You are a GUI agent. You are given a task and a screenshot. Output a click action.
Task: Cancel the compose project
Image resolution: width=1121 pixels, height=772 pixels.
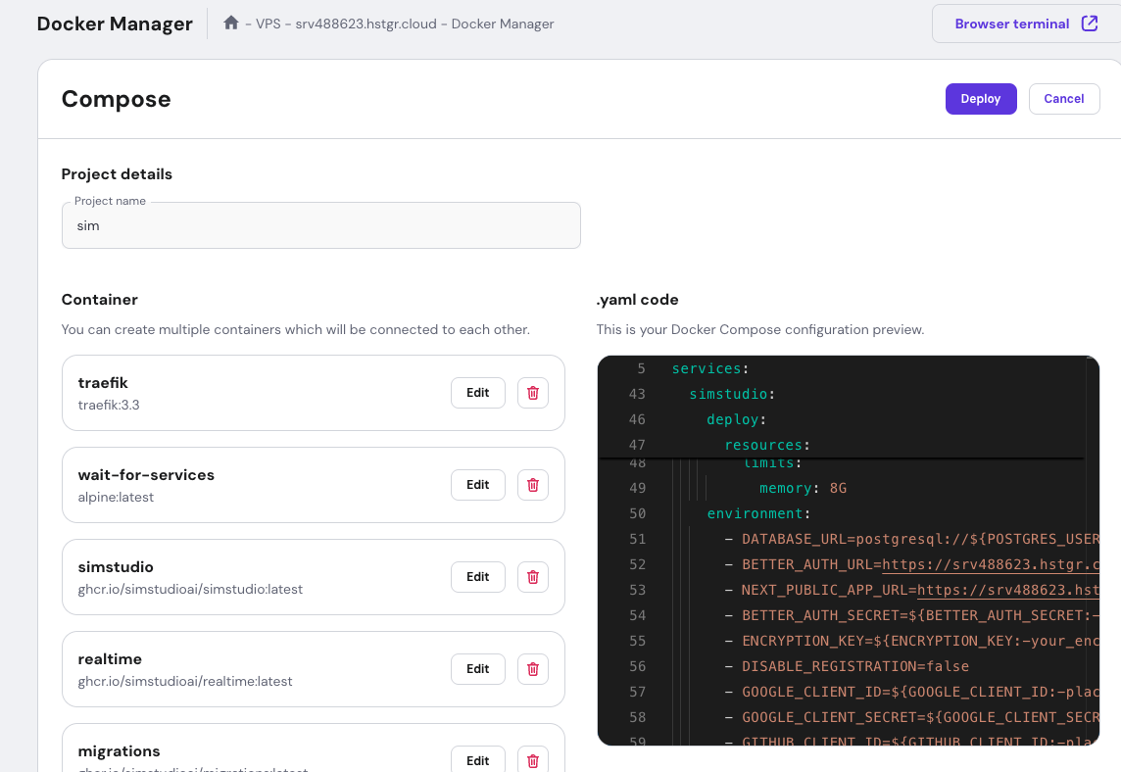1063,99
